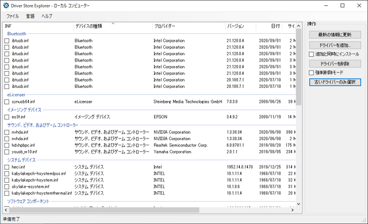Sort by 日付 column header
Image resolution: width=368 pixels, height=224 pixels.
point(269,26)
